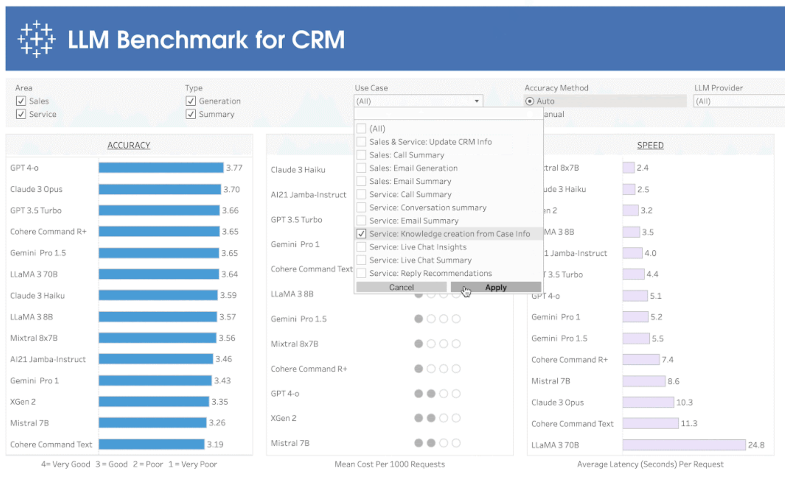Check Service: Live Chat Summary option
785x477 pixels.
[x=362, y=260]
